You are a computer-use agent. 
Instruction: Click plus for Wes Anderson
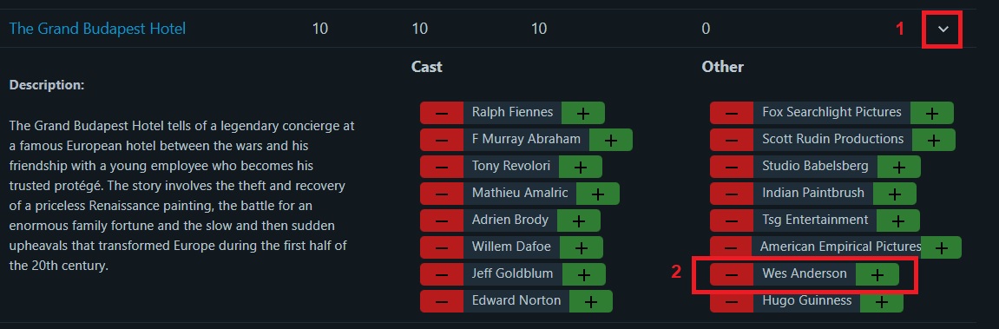point(877,274)
